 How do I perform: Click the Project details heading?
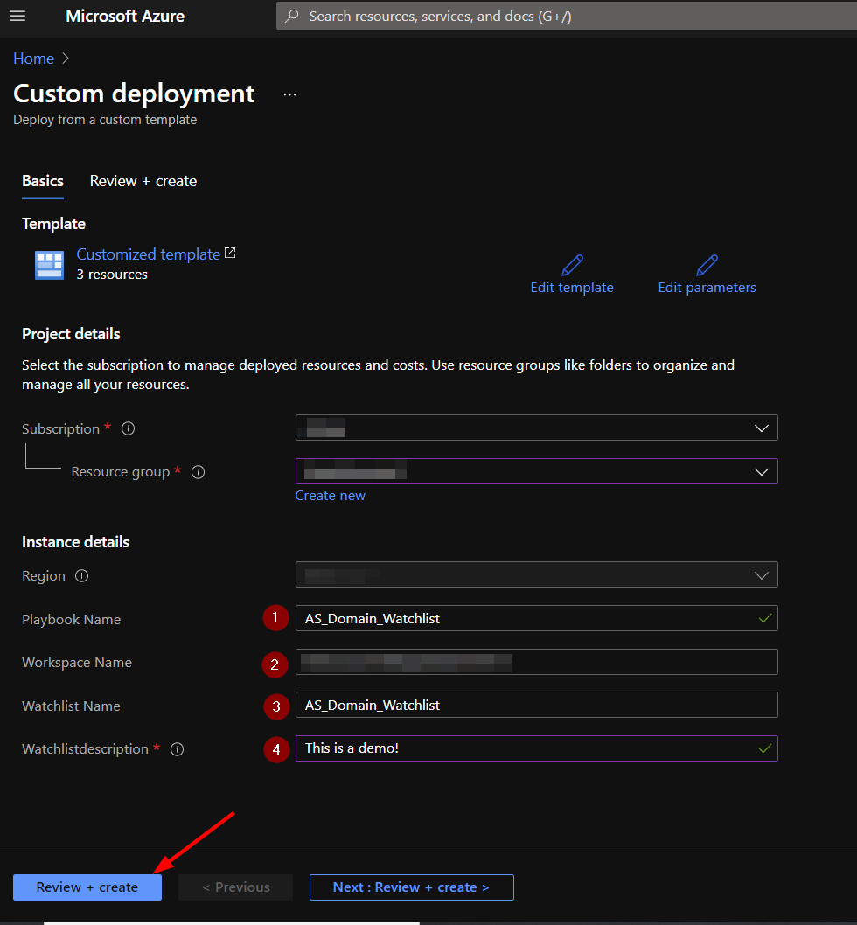click(71, 334)
